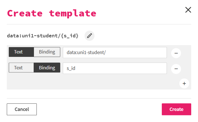This screenshot has width=198, height=122.
Task: Click the {s_id} placeholder in the template preview
Action: pos(70,36)
